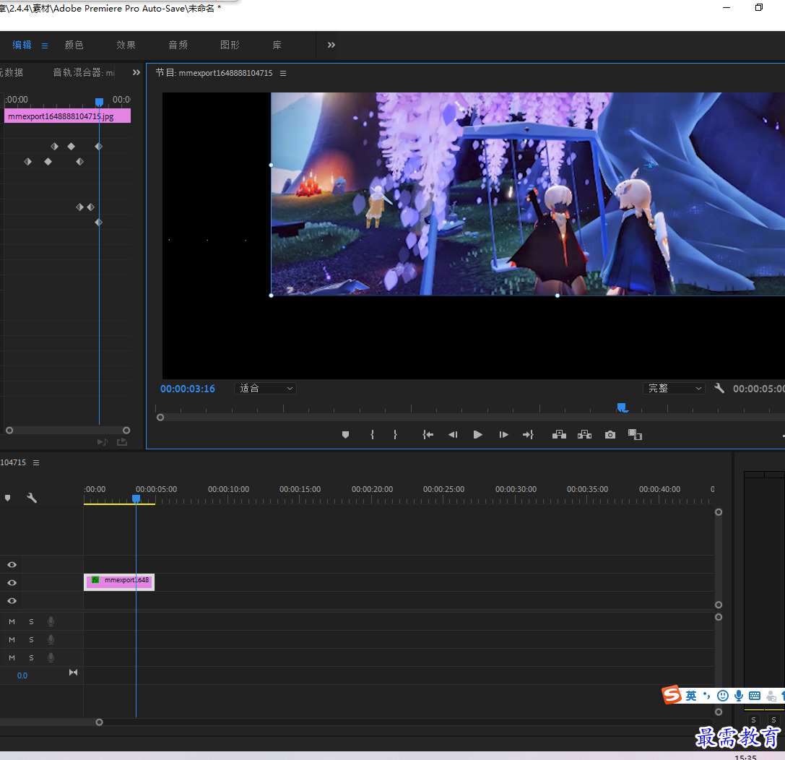Enable voice-over record on third audio track
785x760 pixels.
(x=51, y=657)
